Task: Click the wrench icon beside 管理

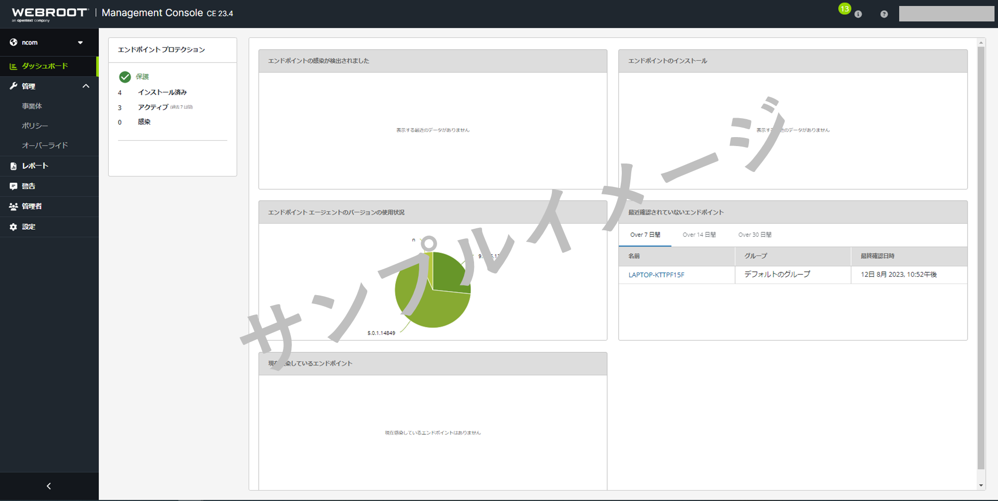Action: [x=13, y=86]
